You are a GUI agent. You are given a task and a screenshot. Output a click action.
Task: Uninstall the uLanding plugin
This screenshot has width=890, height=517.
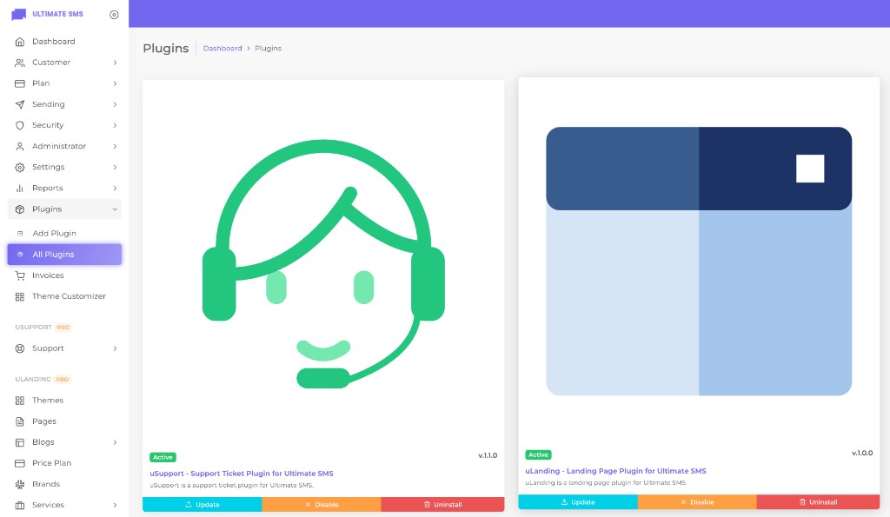click(819, 502)
